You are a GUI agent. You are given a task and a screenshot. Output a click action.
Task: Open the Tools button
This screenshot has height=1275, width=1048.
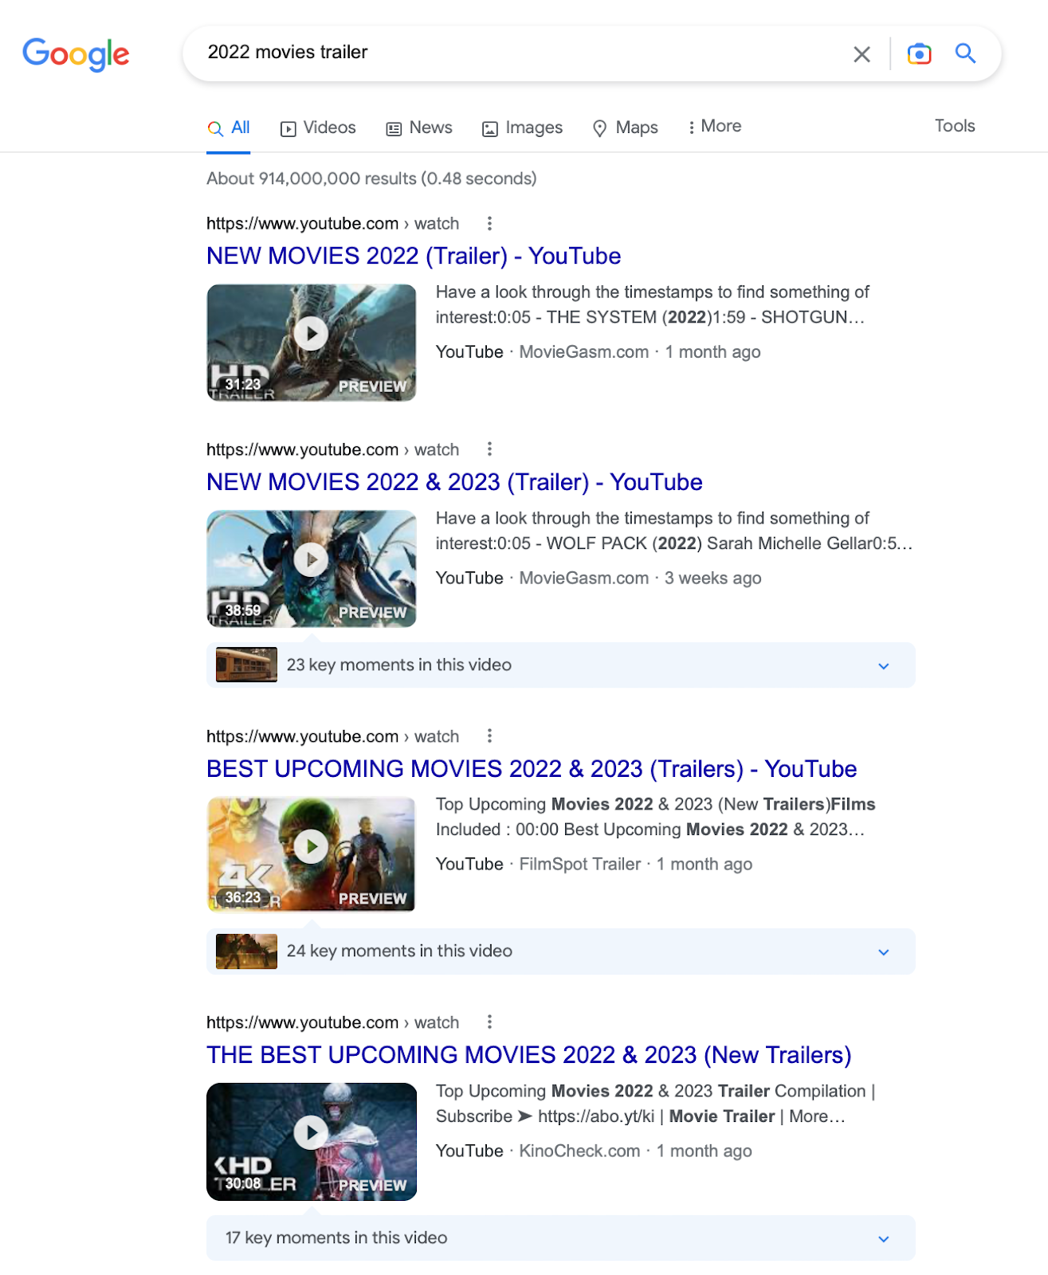click(954, 126)
